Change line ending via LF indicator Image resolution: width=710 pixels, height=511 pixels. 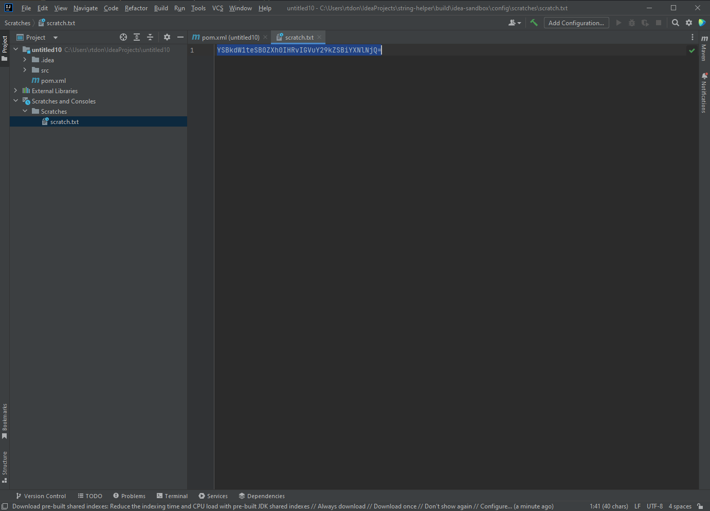click(637, 506)
